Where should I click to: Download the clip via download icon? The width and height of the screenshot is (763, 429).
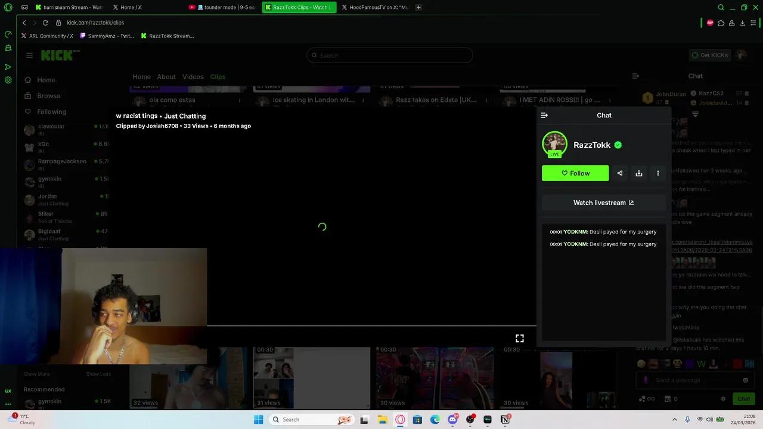click(x=639, y=173)
